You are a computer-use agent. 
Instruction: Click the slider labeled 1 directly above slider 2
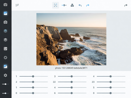[34, 76]
